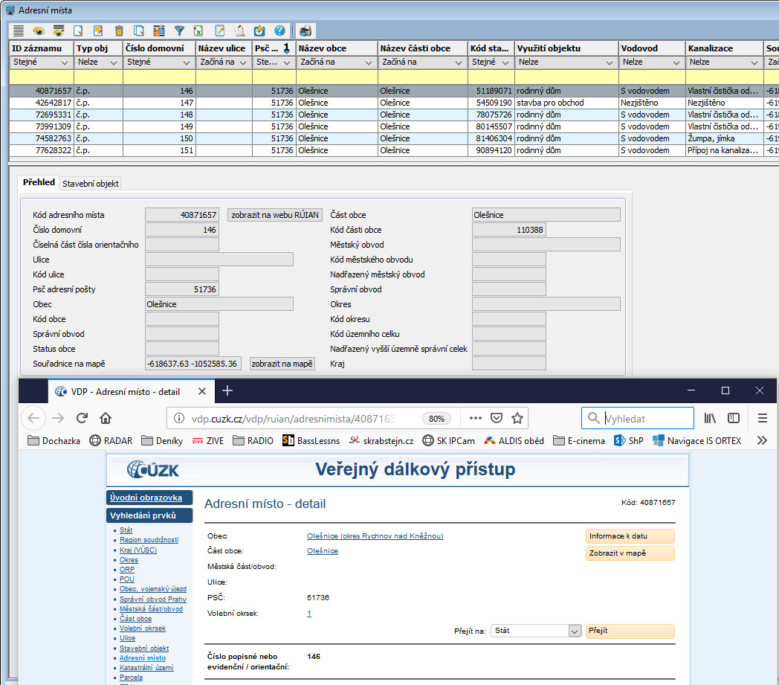This screenshot has width=779, height=685.
Task: Open filter dropdown under Číslo domovní column
Action: click(x=186, y=62)
